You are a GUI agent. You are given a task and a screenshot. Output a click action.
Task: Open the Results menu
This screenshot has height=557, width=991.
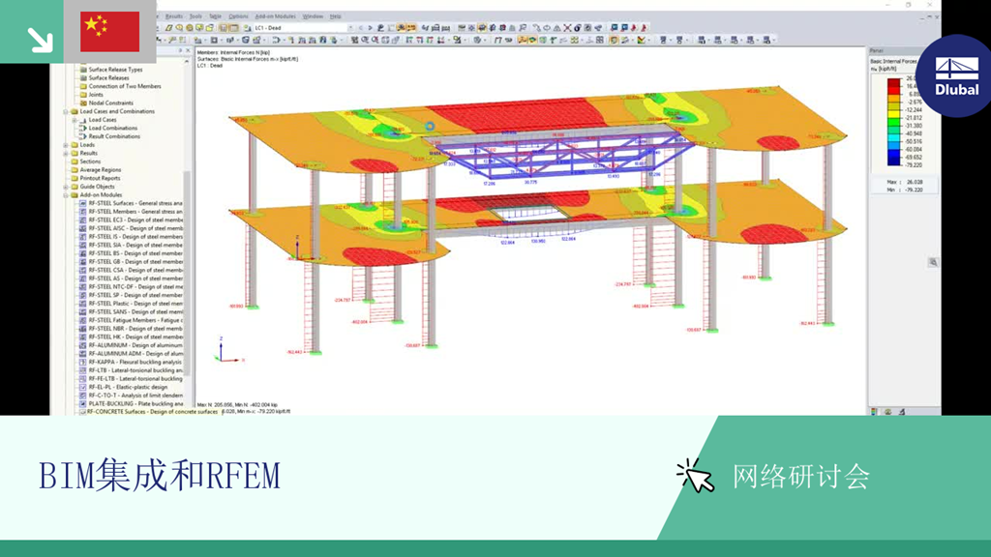[174, 16]
